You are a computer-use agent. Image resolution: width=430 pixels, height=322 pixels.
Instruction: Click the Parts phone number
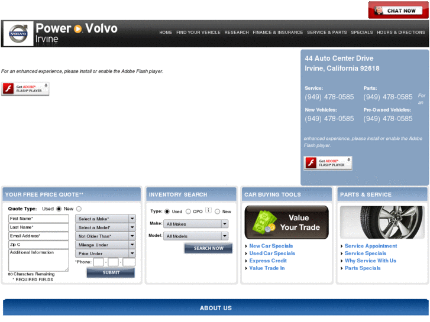[x=388, y=97]
